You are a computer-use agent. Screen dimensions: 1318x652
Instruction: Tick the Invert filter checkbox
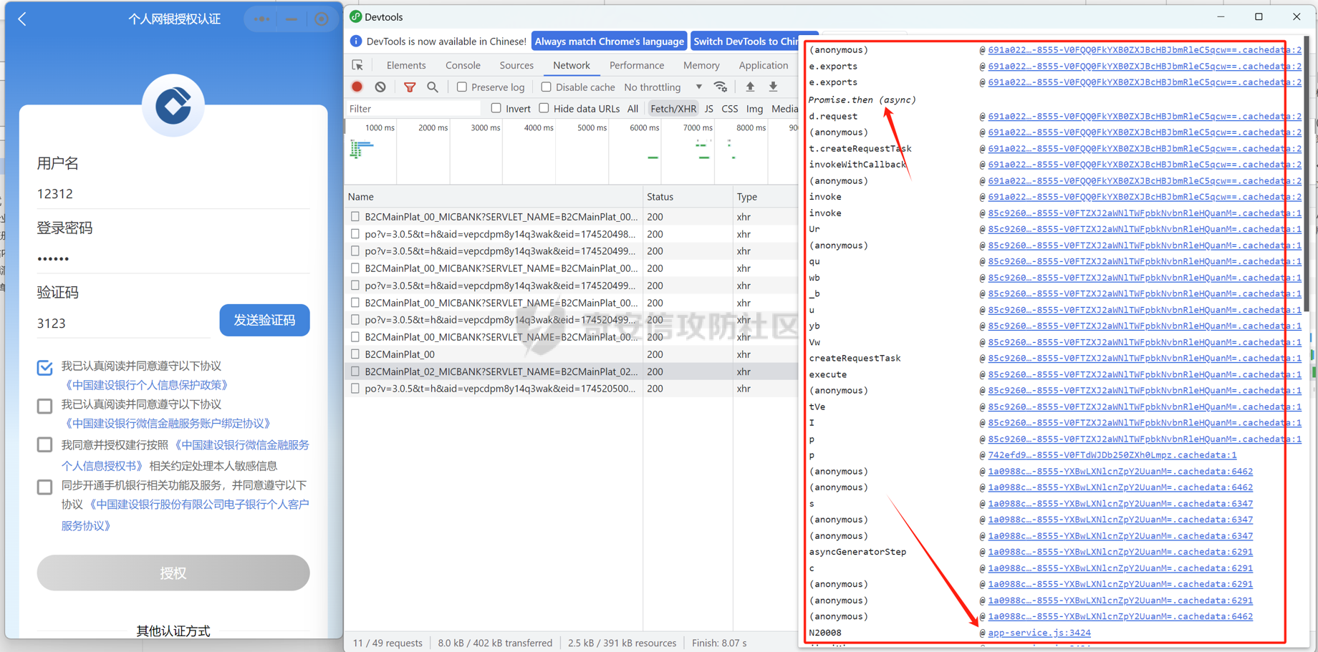click(496, 108)
